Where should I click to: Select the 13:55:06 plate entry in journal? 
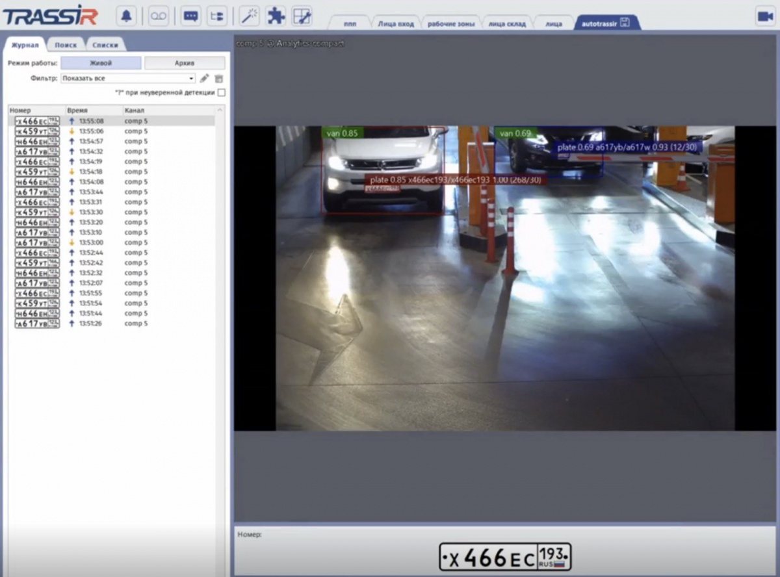(x=91, y=131)
